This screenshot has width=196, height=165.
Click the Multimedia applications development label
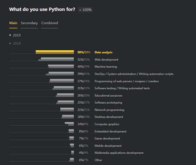click(x=119, y=153)
